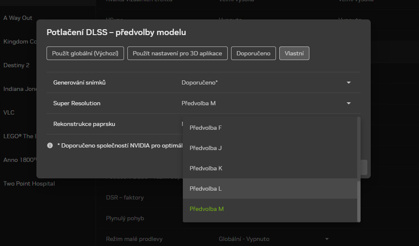Select the green "Předvolba M" option
This screenshot has width=419, height=246.
click(x=207, y=208)
